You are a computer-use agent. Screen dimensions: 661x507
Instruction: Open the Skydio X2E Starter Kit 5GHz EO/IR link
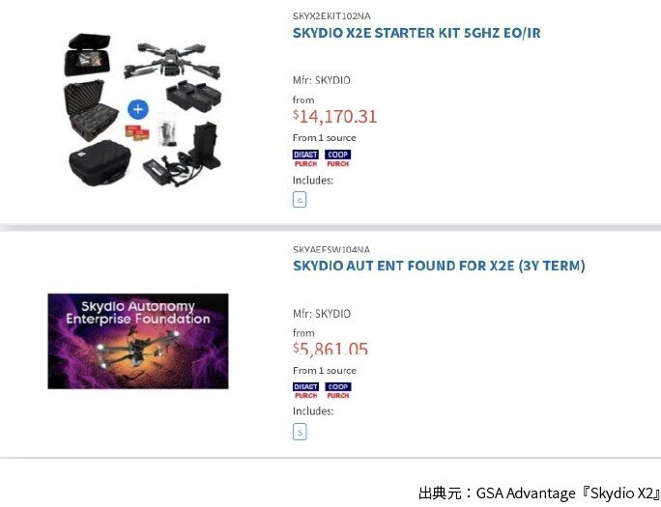click(417, 33)
